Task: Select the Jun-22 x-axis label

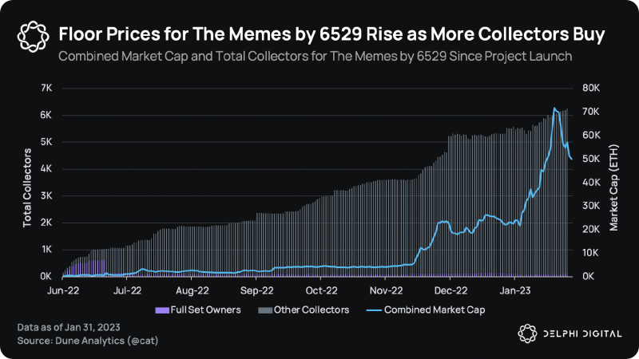Action: (x=63, y=290)
